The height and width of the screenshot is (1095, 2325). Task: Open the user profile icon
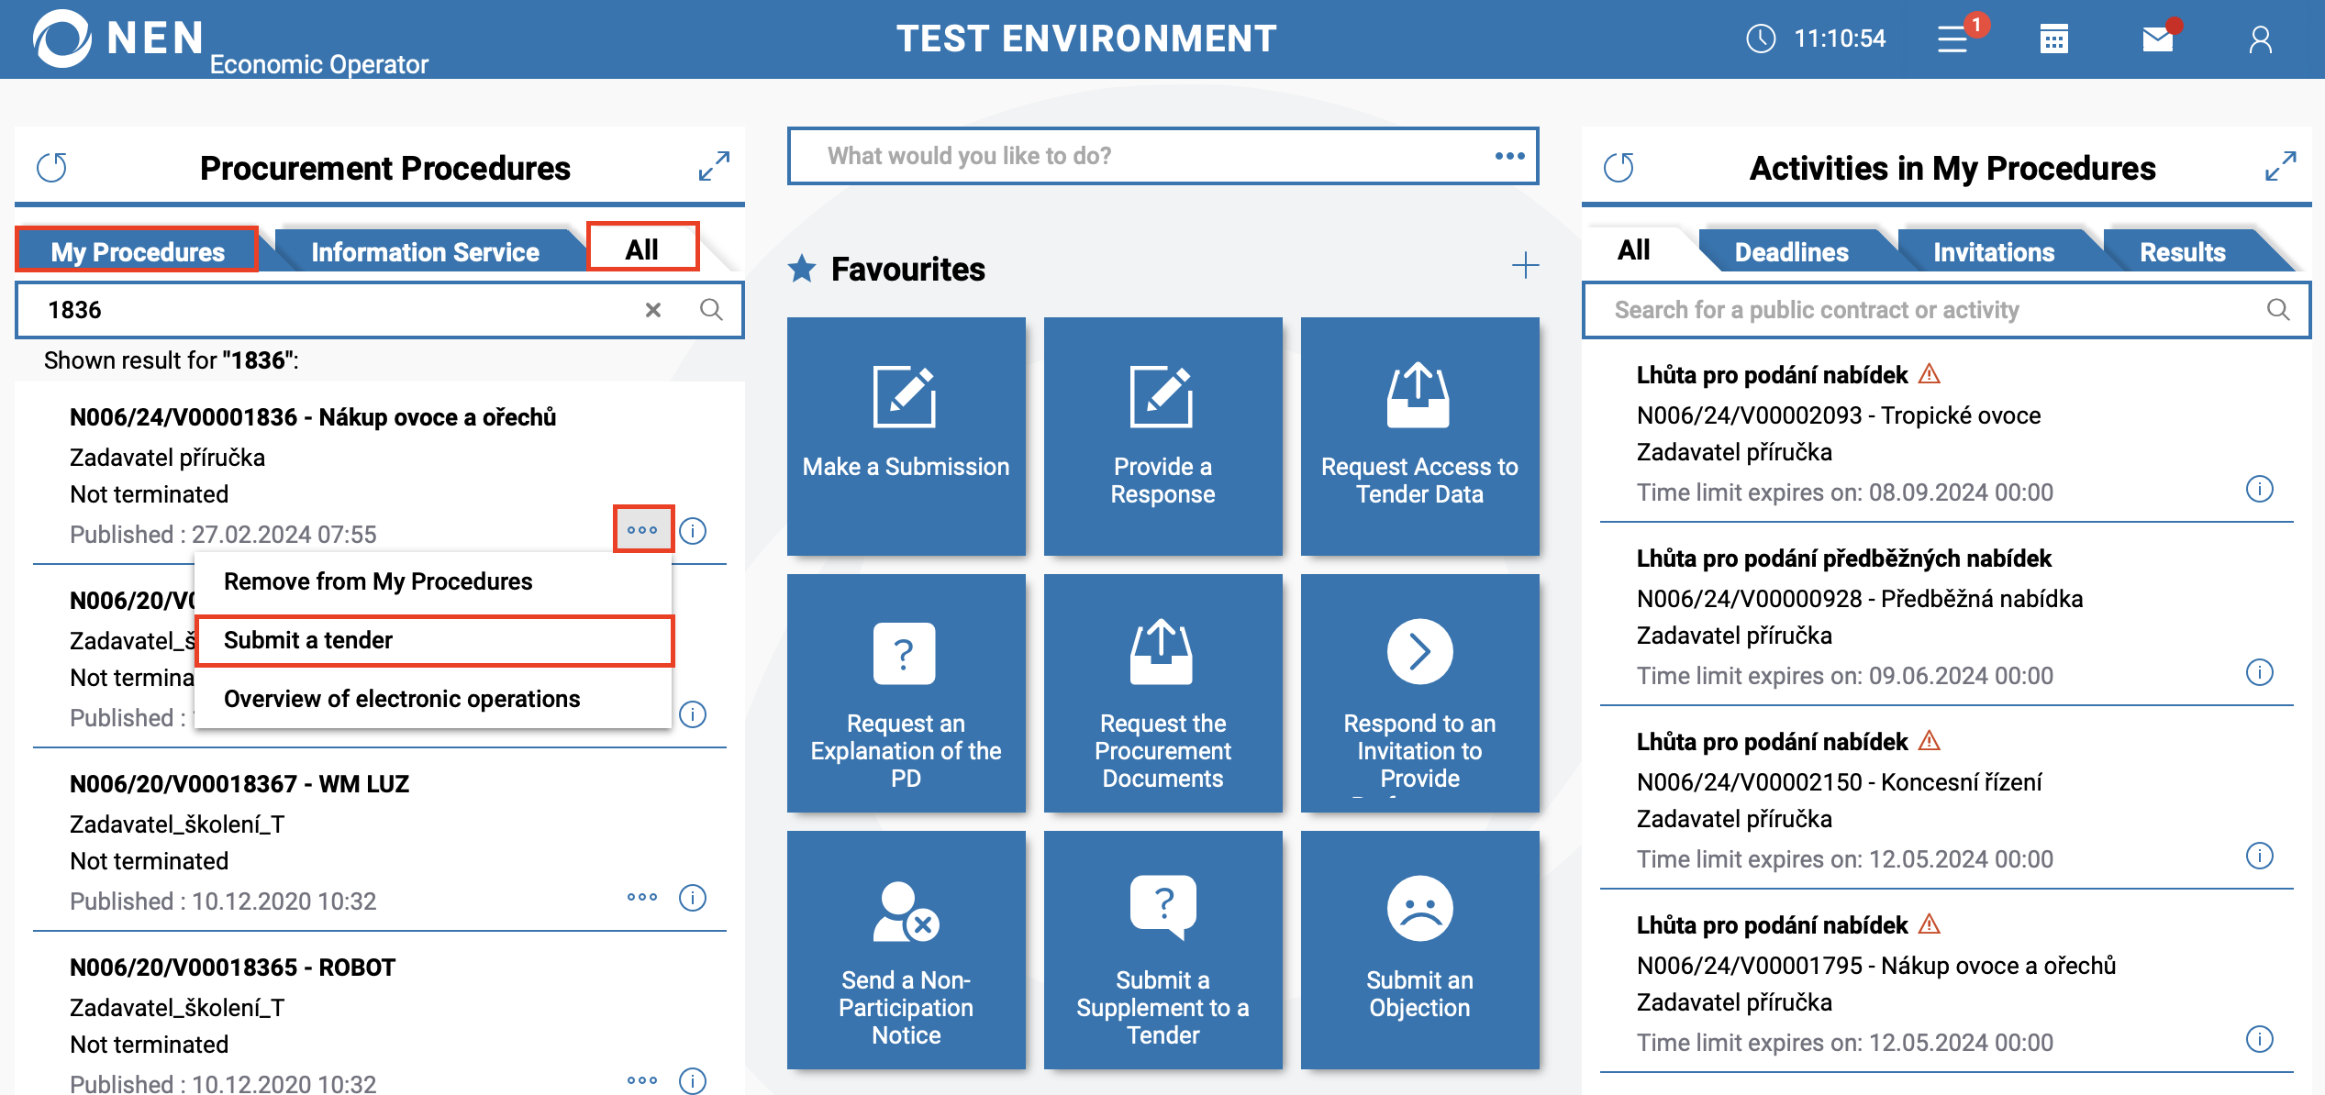2260,39
